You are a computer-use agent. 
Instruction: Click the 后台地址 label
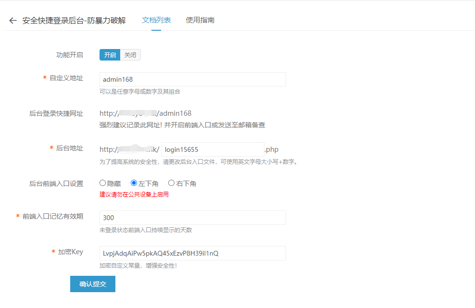(x=70, y=148)
